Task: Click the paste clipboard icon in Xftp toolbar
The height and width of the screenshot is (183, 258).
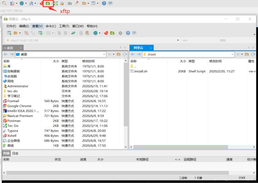Action: tap(87, 33)
